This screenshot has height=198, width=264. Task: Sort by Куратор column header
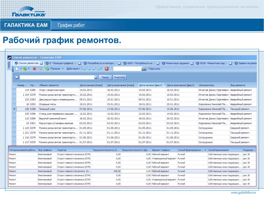75,150
